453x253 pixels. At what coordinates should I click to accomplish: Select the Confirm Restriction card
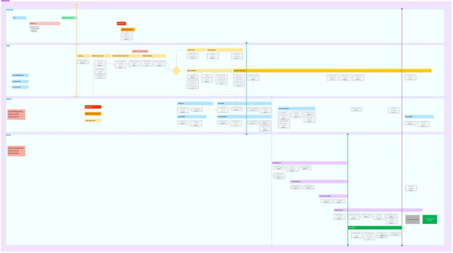(x=379, y=217)
